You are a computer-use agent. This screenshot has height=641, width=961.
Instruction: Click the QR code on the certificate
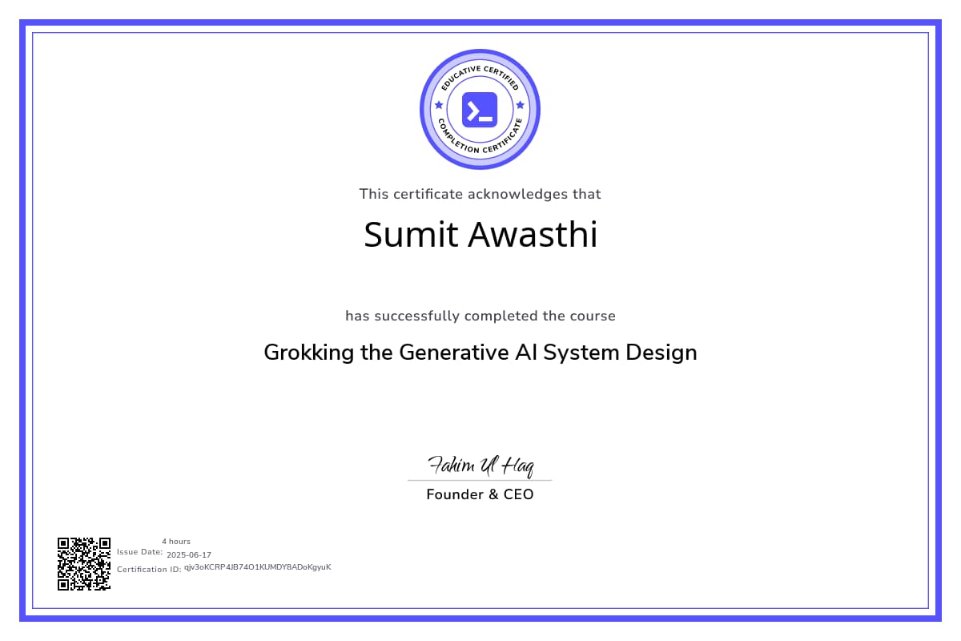[84, 564]
